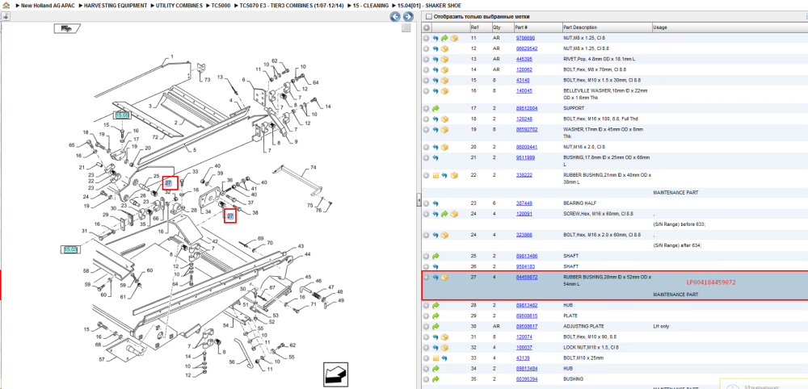Open part number link 89508617
Viewport: 808px width, 389px height.
[x=527, y=326]
